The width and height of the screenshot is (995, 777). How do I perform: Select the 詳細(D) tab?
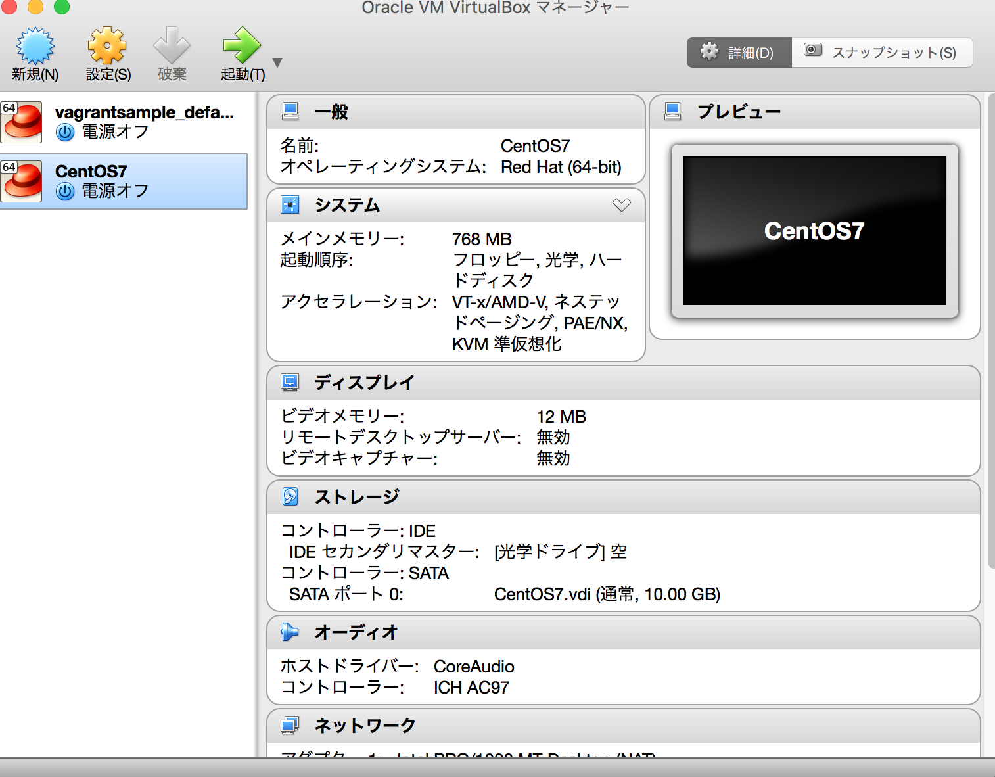tap(739, 52)
